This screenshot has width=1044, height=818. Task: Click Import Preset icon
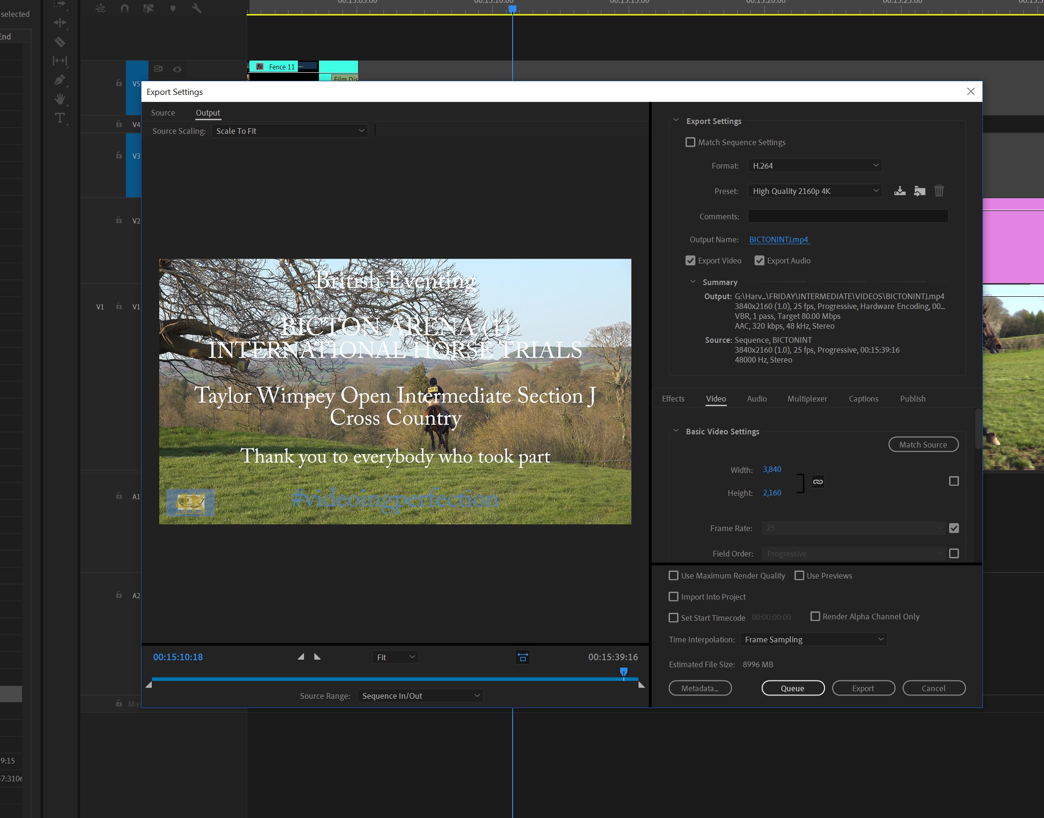tap(919, 191)
